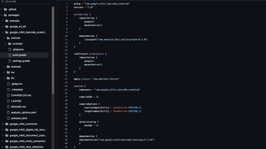266x149 pixels.
Task: Click the google_ml_kit folder icon
Action: [7, 26]
